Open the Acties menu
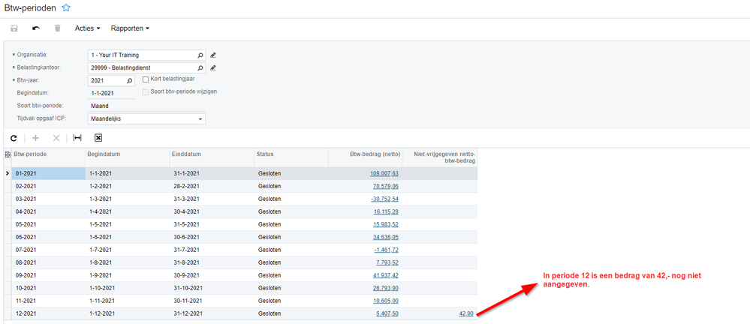The width and height of the screenshot is (750, 324). [88, 28]
